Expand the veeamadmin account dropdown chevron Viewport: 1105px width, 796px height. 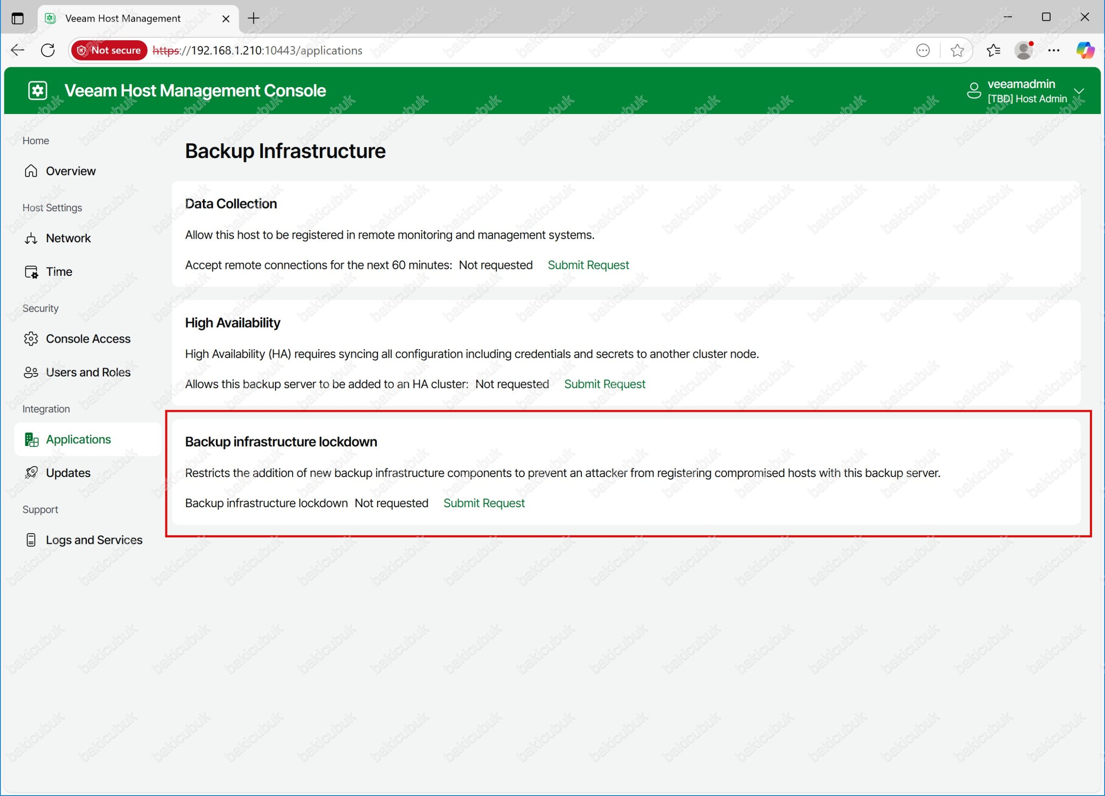click(1079, 91)
